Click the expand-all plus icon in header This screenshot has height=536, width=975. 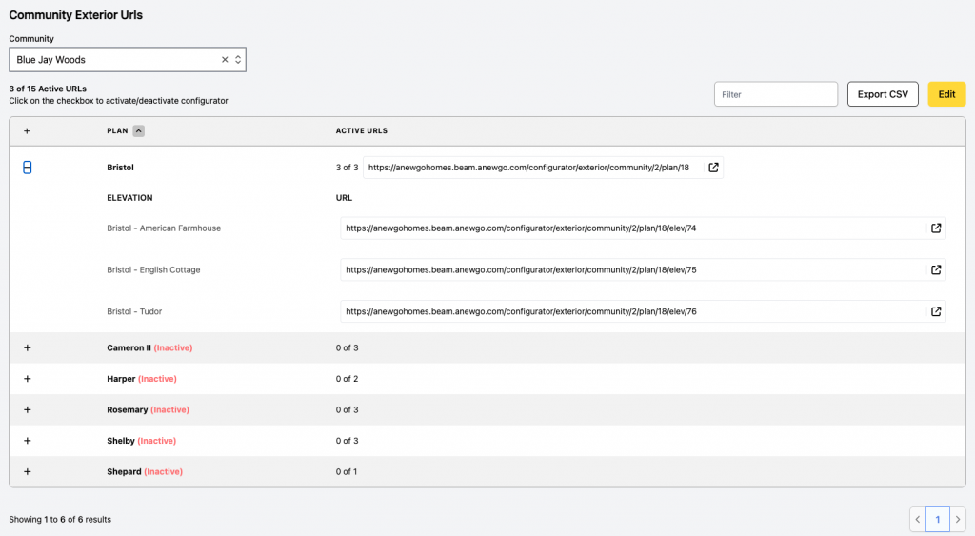tap(27, 131)
